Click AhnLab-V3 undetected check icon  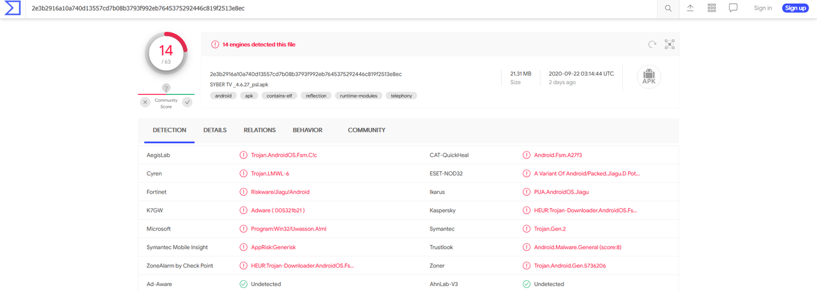(x=527, y=284)
